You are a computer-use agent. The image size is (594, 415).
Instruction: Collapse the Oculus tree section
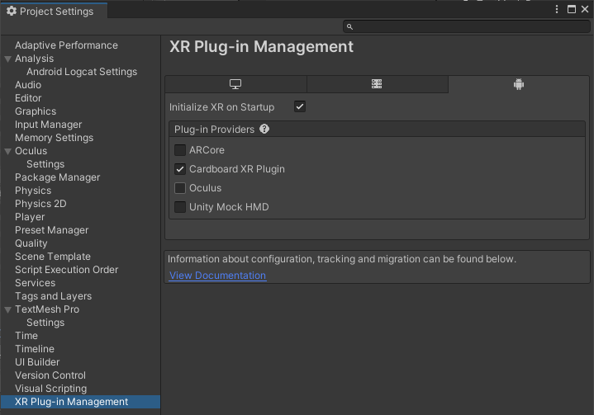click(x=7, y=151)
